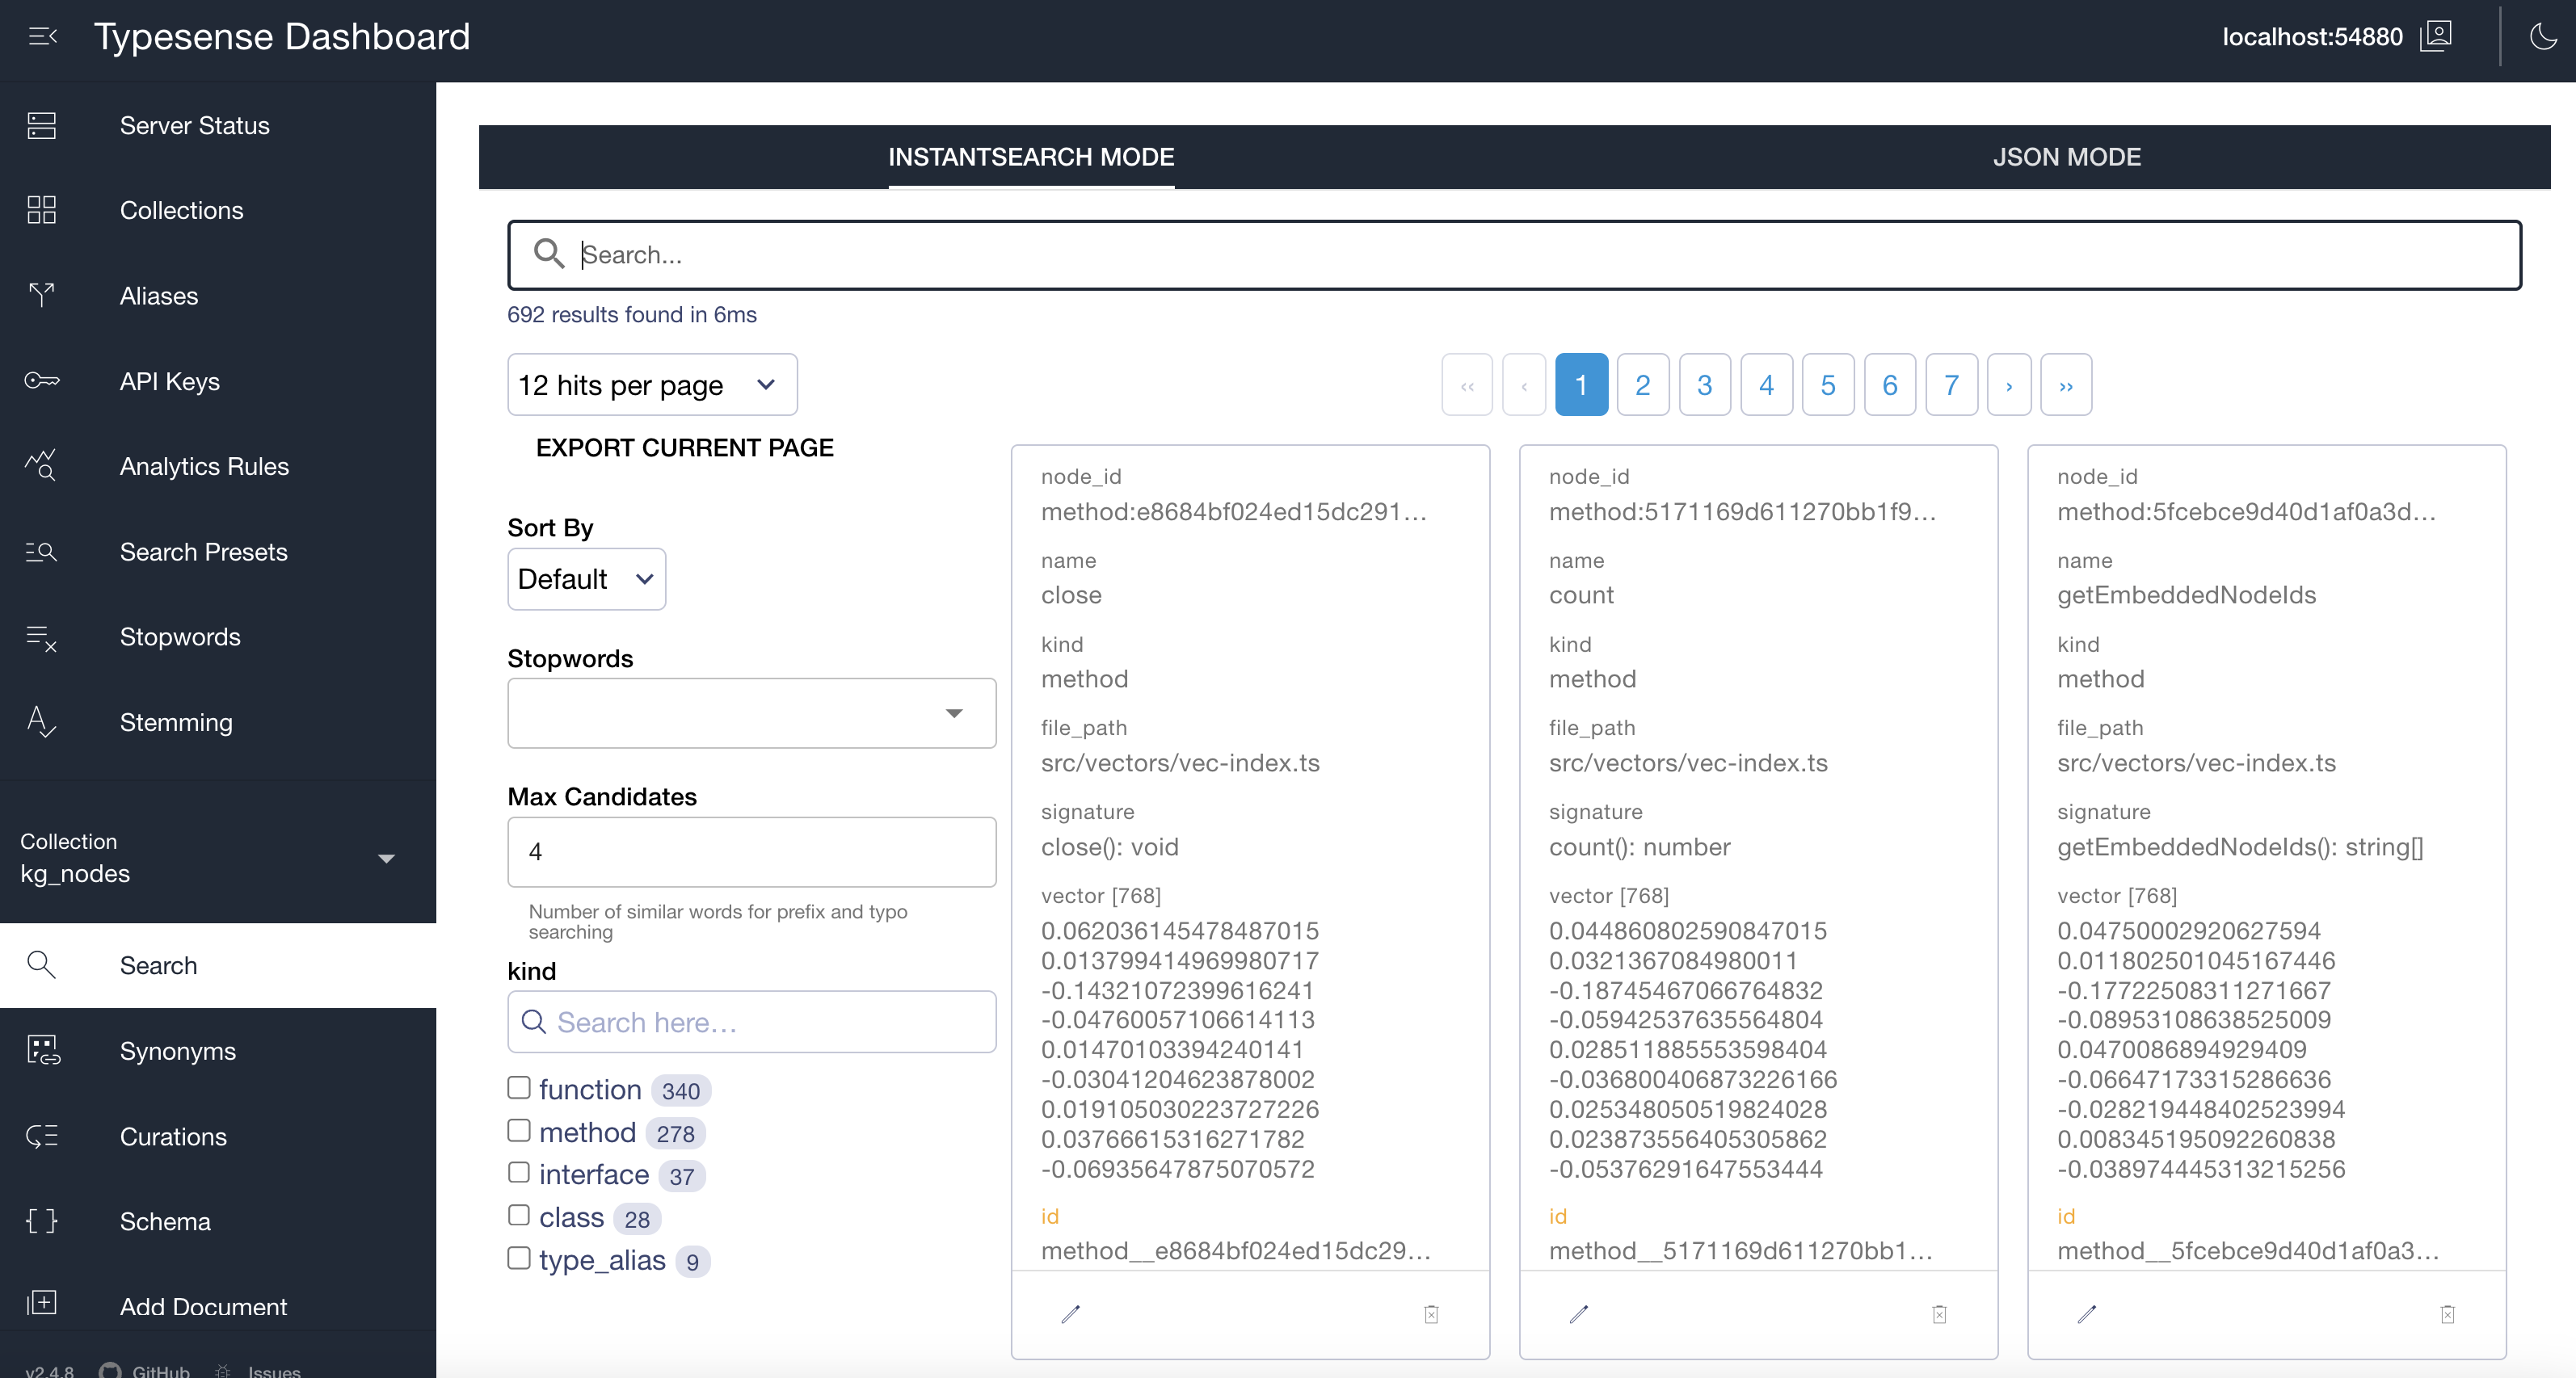Edit the getEmbeddedNodeIds document
The image size is (2576, 1378).
tap(2086, 1314)
